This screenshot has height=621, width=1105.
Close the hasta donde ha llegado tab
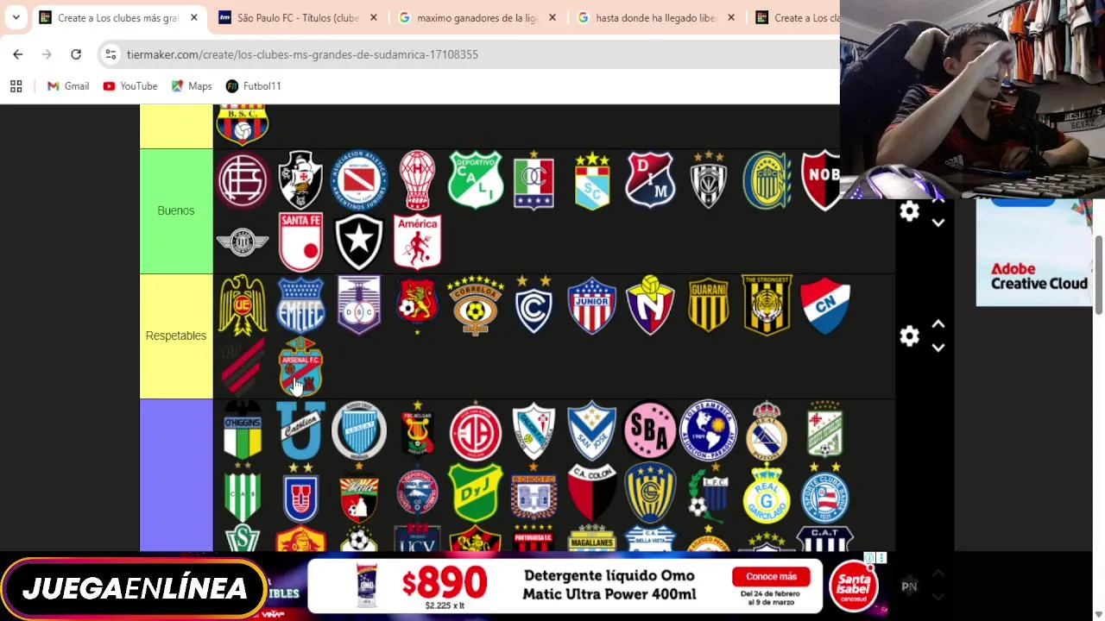pyautogui.click(x=731, y=17)
